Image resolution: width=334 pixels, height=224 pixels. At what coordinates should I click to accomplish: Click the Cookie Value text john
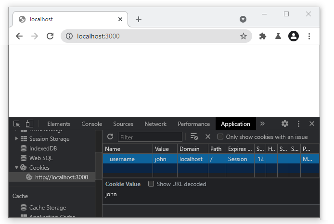click(111, 194)
